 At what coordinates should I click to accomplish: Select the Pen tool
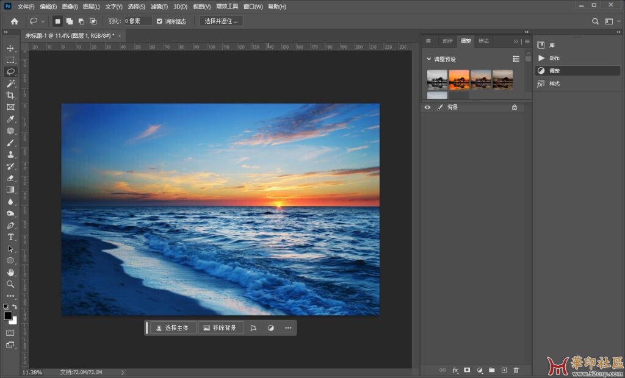[10, 226]
